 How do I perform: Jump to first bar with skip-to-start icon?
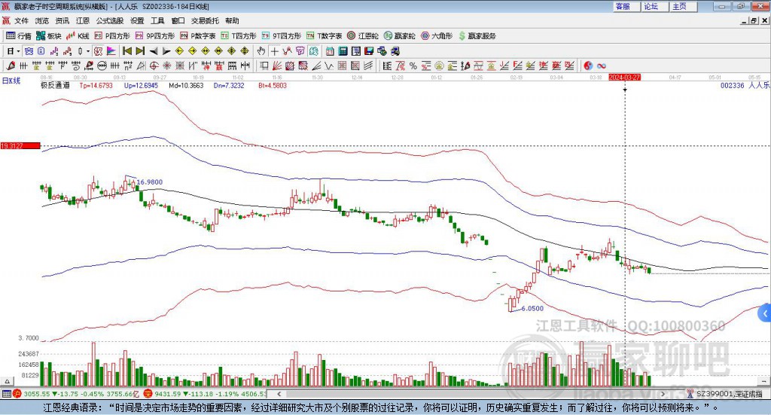click(x=127, y=51)
